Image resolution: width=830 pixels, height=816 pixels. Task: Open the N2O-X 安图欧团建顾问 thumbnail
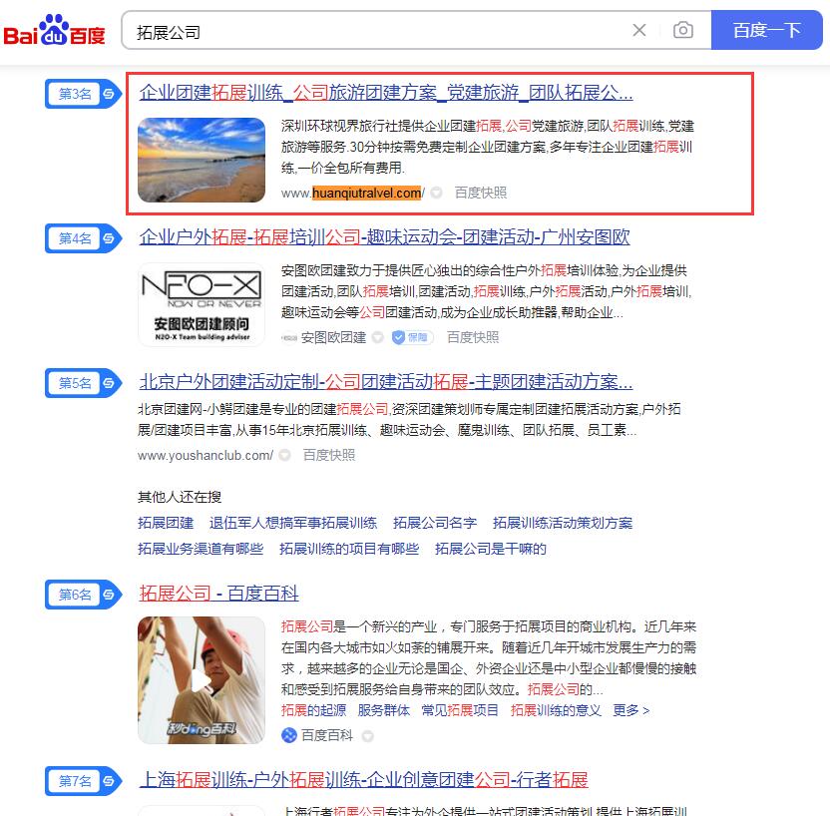pyautogui.click(x=202, y=304)
